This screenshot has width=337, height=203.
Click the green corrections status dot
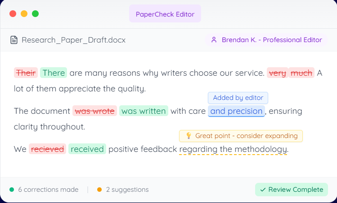tap(12, 190)
